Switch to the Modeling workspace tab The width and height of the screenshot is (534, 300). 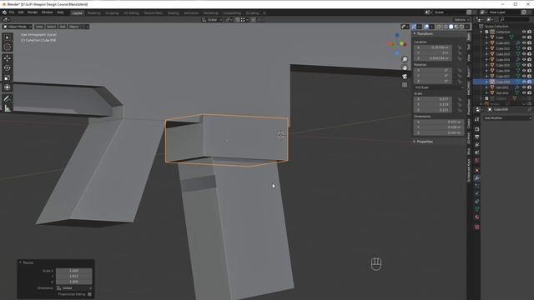pos(94,13)
